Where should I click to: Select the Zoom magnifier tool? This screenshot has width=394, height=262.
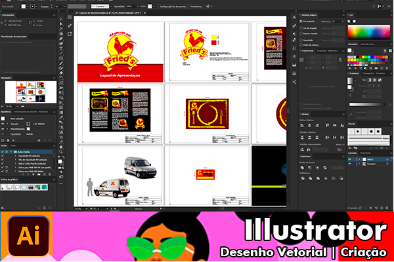click(x=61, y=152)
